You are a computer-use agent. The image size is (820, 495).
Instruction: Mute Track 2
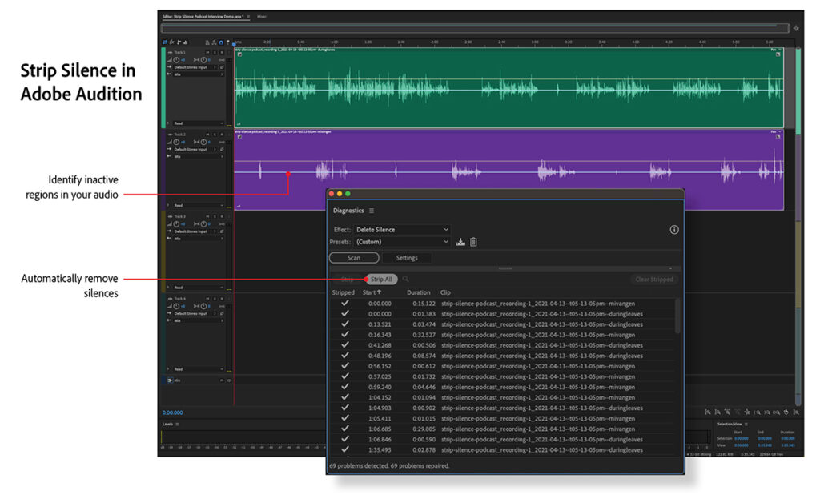207,135
